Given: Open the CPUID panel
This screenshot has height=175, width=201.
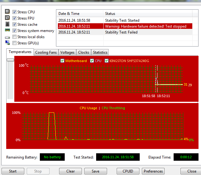Looking at the screenshot, I should click(x=128, y=171).
